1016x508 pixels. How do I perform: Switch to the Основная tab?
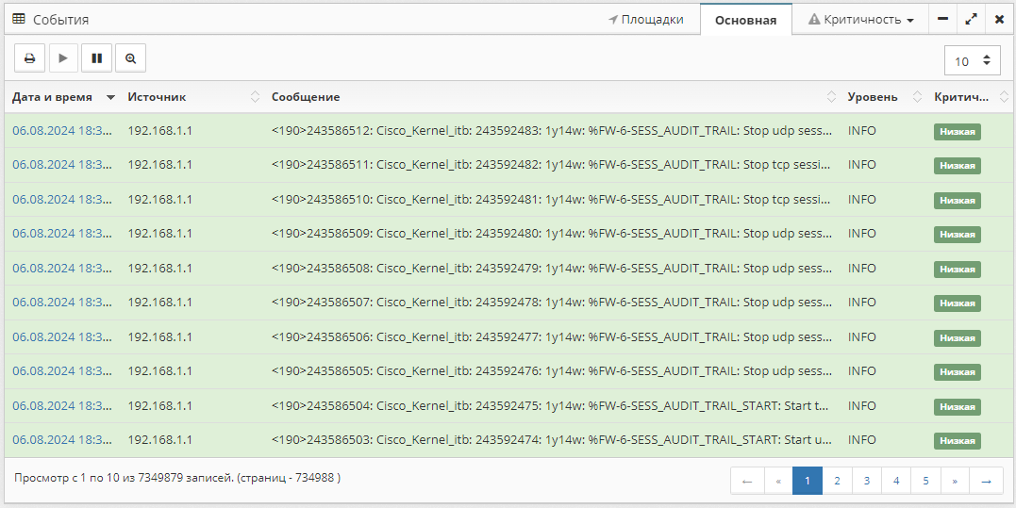pos(745,20)
